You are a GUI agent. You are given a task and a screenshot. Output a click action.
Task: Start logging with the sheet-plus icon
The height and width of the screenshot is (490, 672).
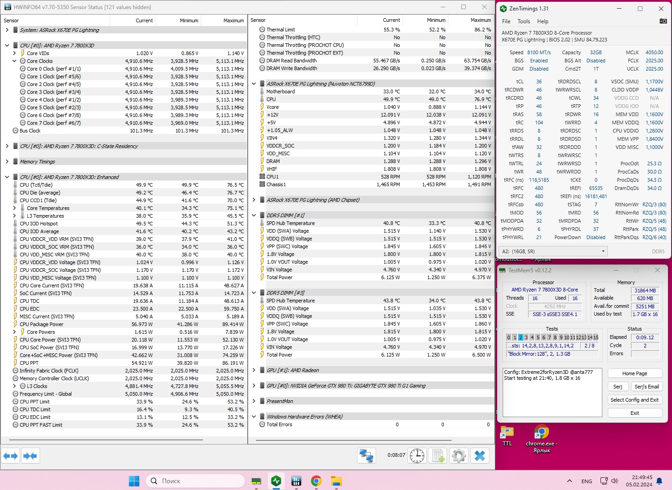point(438,456)
